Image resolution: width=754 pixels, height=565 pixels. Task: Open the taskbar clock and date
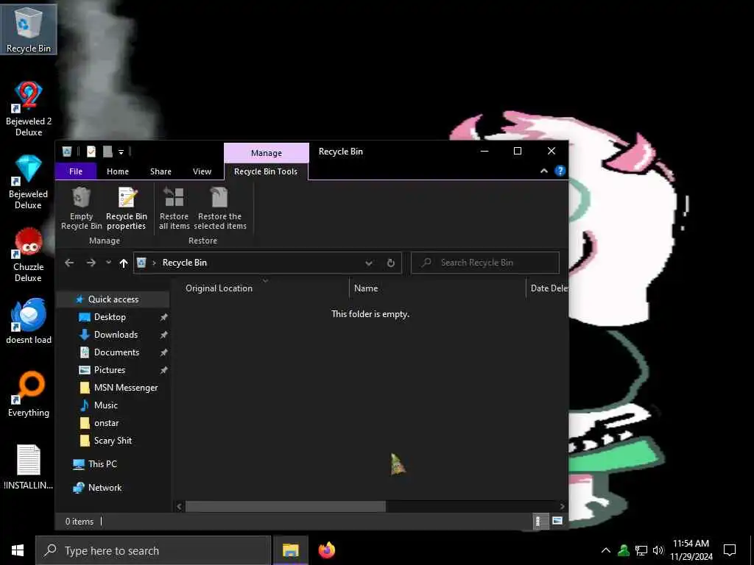[691, 550]
